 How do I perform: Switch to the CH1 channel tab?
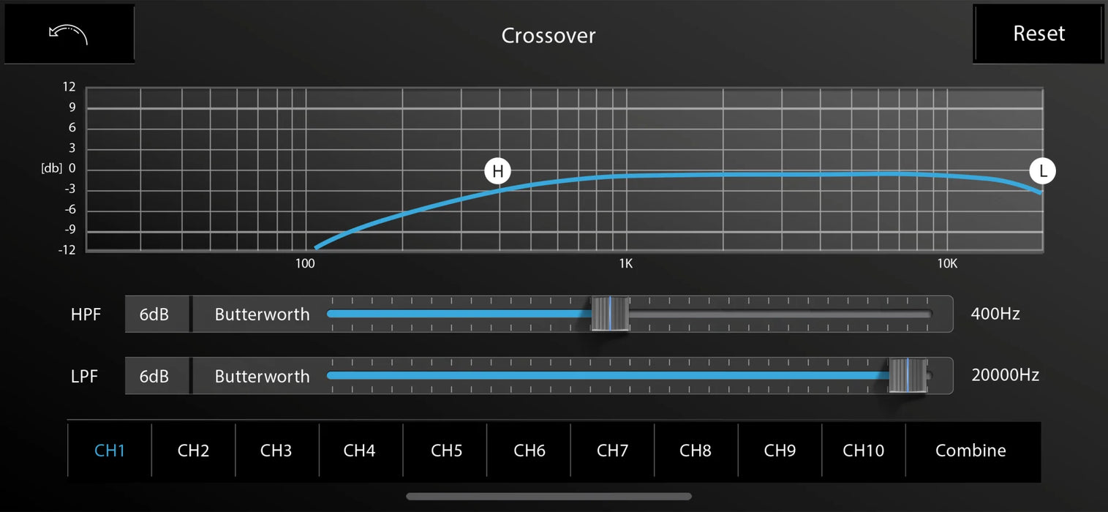(110, 451)
